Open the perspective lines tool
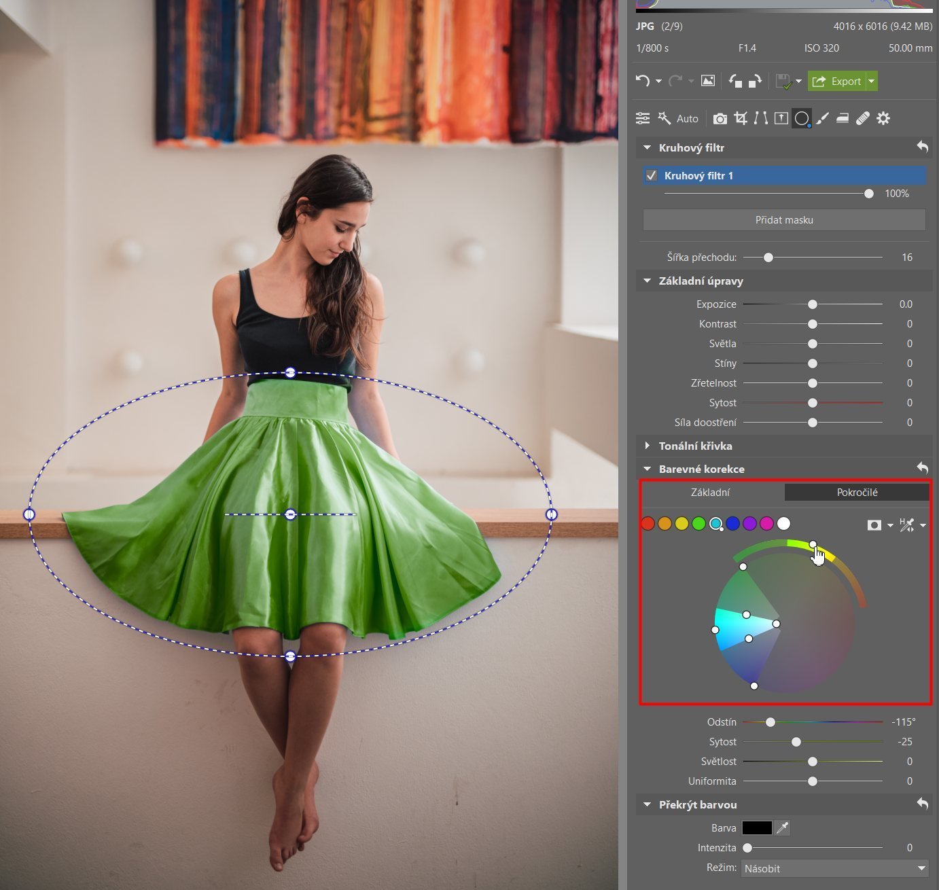This screenshot has height=890, width=939. 761,118
